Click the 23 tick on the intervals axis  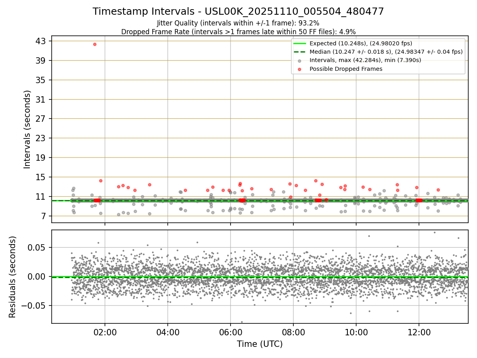point(41,138)
